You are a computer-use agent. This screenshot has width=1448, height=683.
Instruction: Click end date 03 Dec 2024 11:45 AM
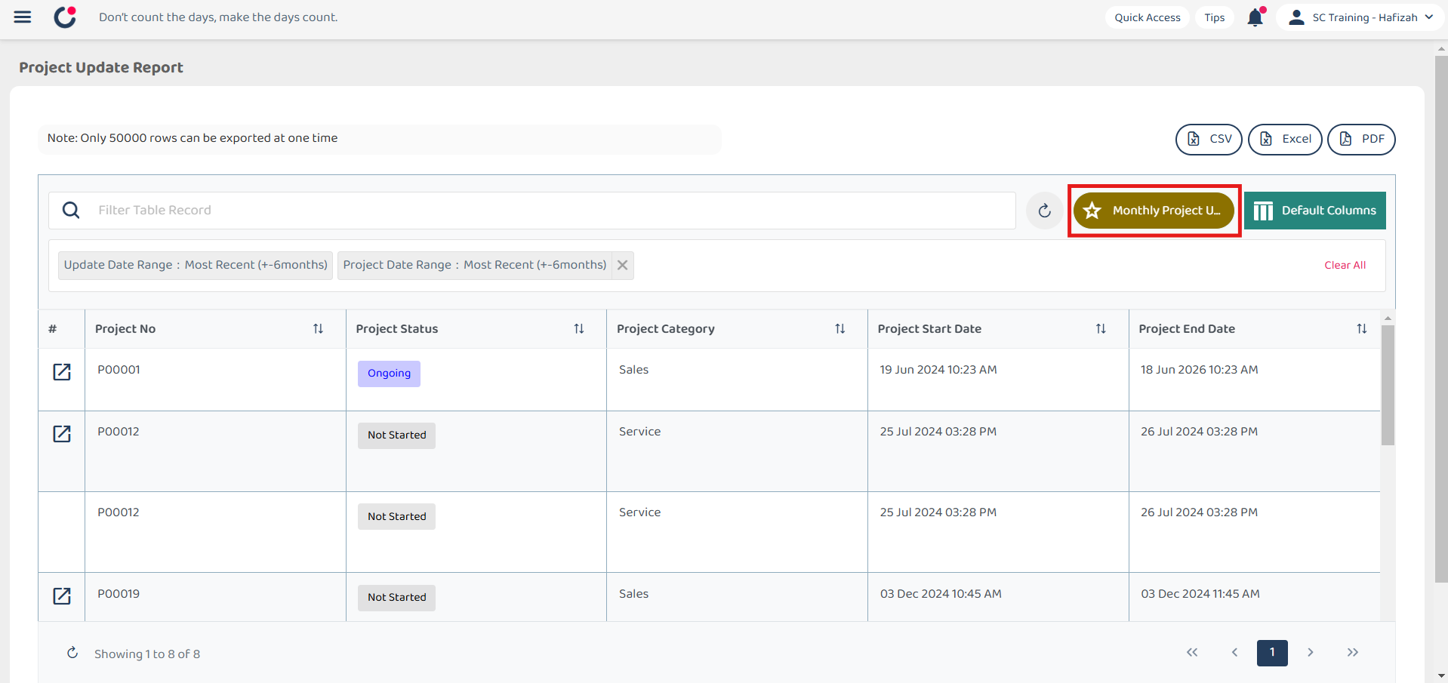tap(1200, 594)
